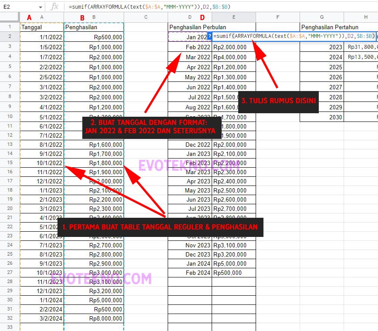The width and height of the screenshot is (378, 331).
Task: Select column H header
Action: (361, 17)
